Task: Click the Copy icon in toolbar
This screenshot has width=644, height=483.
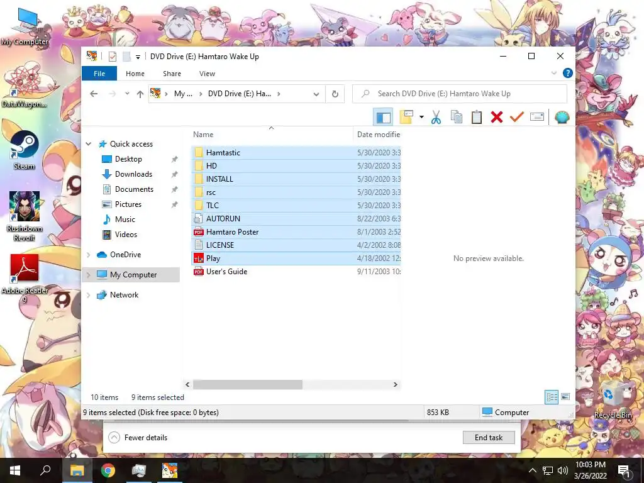Action: click(457, 118)
